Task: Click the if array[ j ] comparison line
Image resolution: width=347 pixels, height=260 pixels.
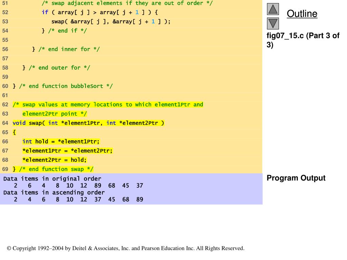Action: 100,13
